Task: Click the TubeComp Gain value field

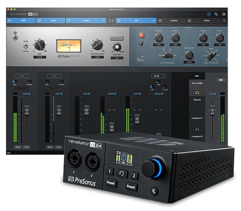Action: click(40, 57)
